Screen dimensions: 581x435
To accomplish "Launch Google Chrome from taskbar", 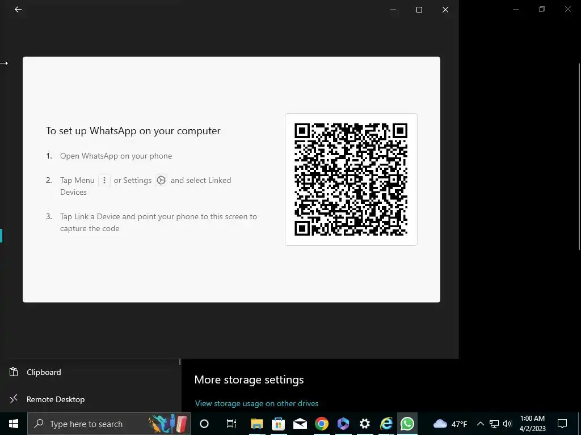I will coord(322,424).
